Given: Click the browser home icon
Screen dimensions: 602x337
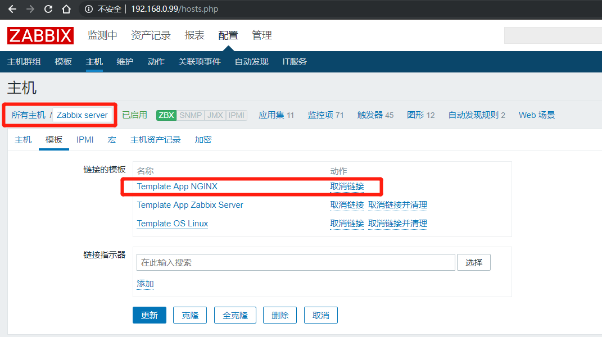Looking at the screenshot, I should click(x=66, y=9).
